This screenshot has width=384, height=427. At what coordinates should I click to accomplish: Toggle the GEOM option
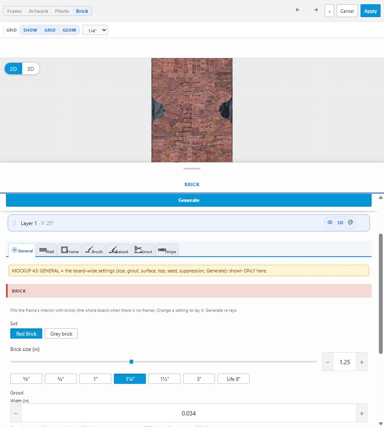click(69, 30)
